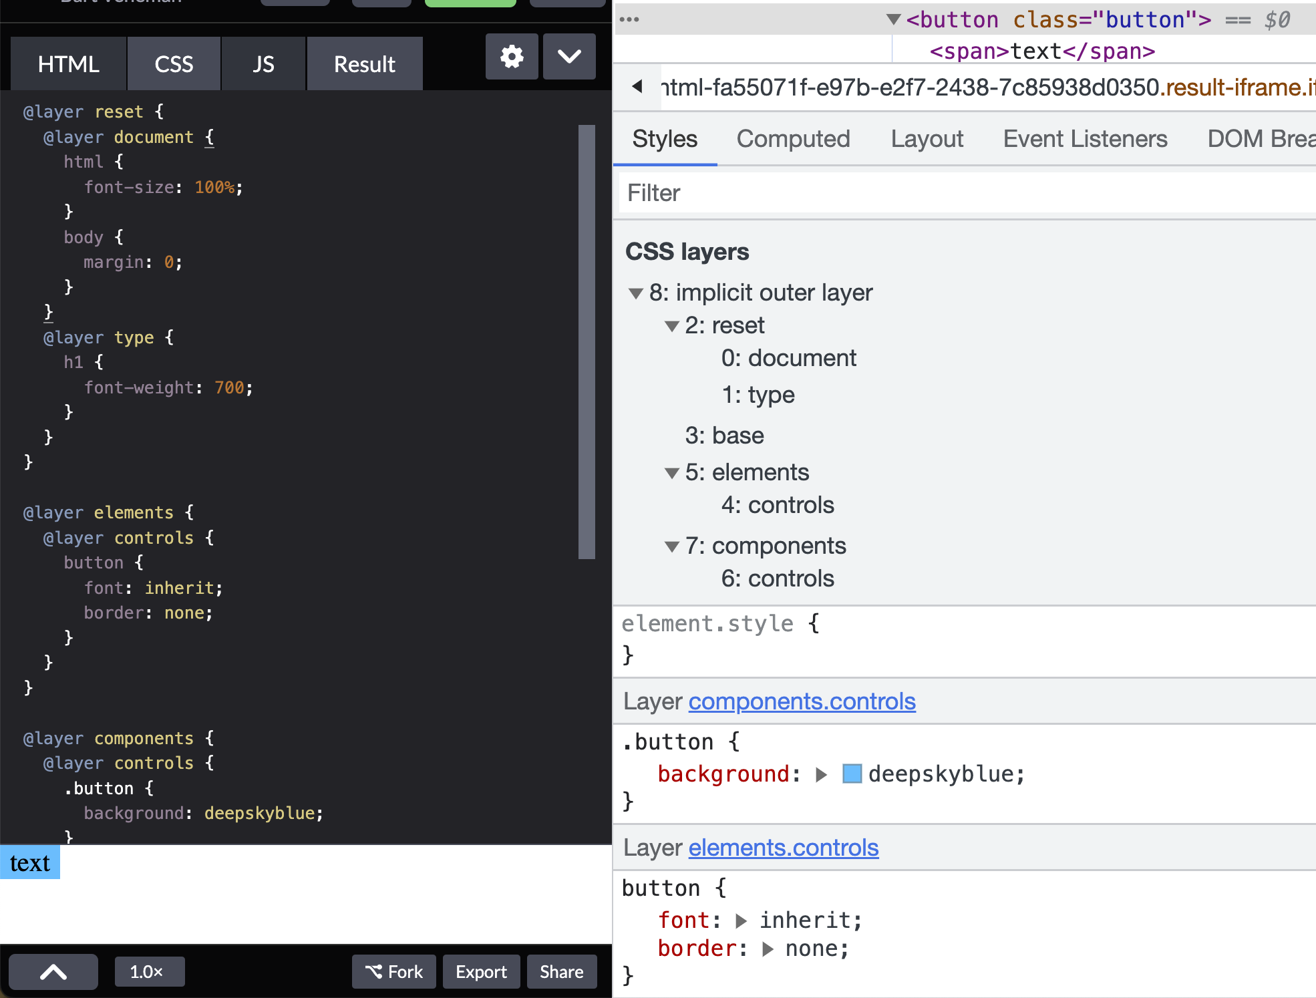Click the editor dropdown chevron button
This screenshot has height=998, width=1316.
569,57
